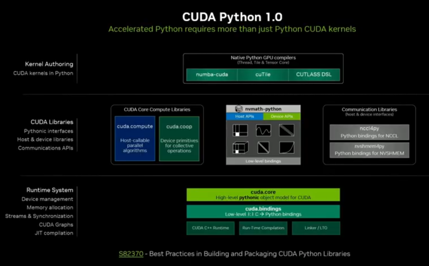Select the cuTile compiler box
This screenshot has width=429, height=266.
click(x=263, y=74)
